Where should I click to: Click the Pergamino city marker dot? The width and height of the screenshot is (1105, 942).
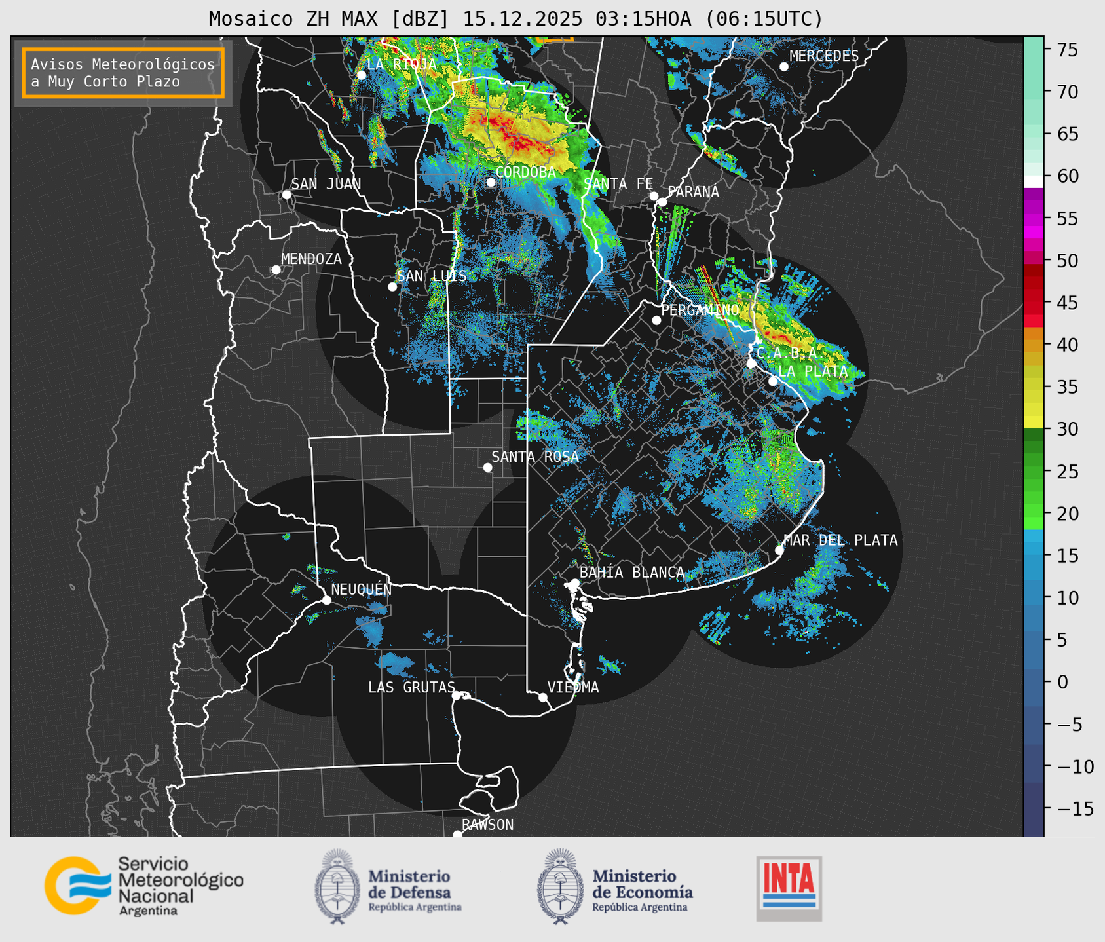pyautogui.click(x=656, y=320)
